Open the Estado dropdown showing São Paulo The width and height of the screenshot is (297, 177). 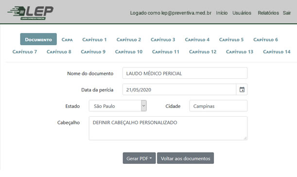click(118, 106)
